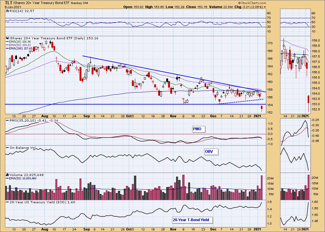Image resolution: width=325 pixels, height=232 pixels.
Task: Click the -0.45 PMO axis label in zoom panel
Action: click(316, 141)
